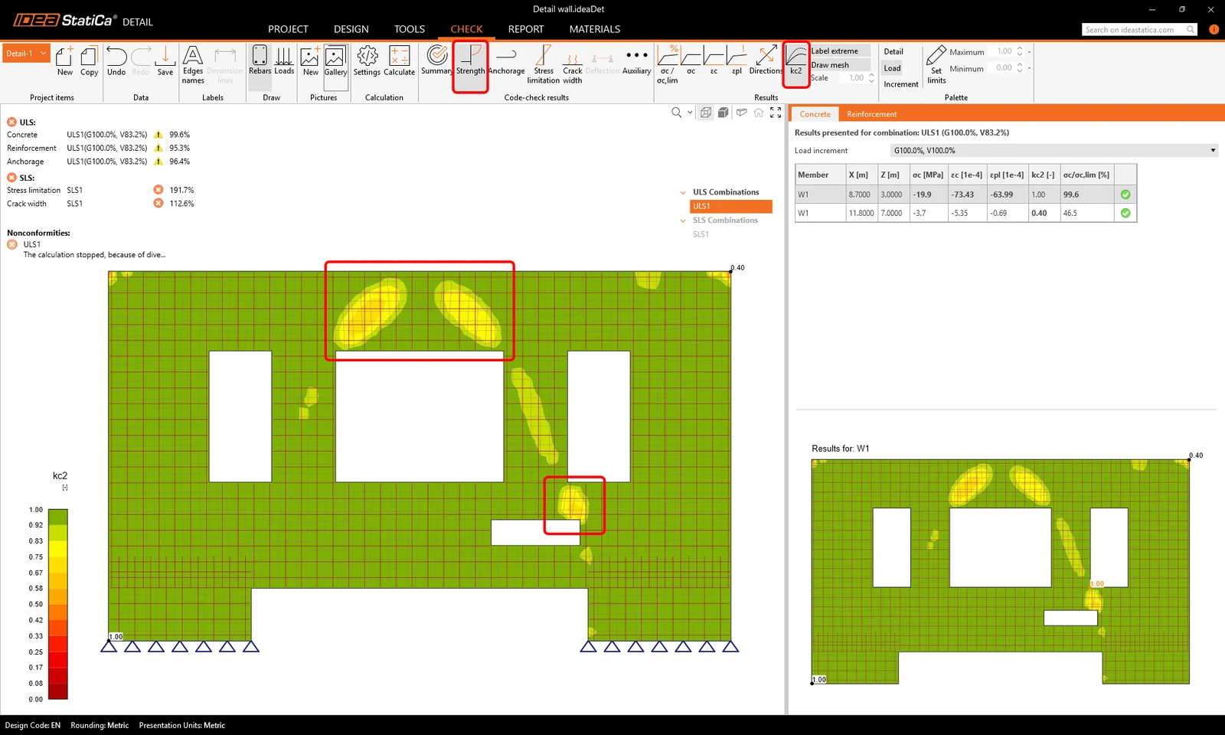The width and height of the screenshot is (1225, 735).
Task: Click the Rebars draw icon
Action: coord(260,60)
